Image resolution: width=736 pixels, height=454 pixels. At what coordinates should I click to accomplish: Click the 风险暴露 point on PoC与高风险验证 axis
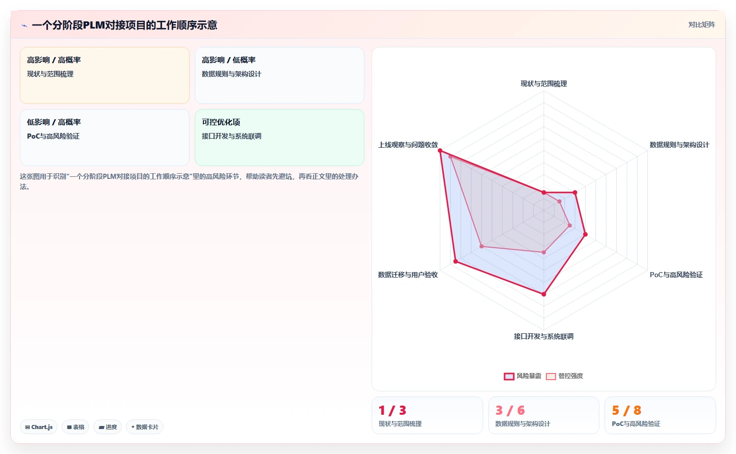pos(585,234)
